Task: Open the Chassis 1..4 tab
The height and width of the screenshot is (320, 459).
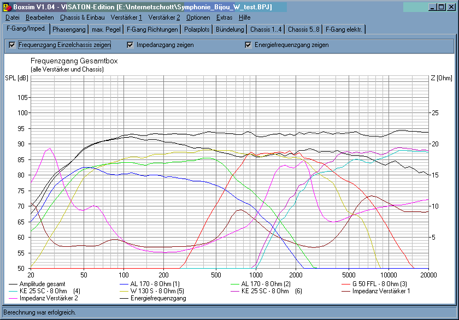Action: 266,29
